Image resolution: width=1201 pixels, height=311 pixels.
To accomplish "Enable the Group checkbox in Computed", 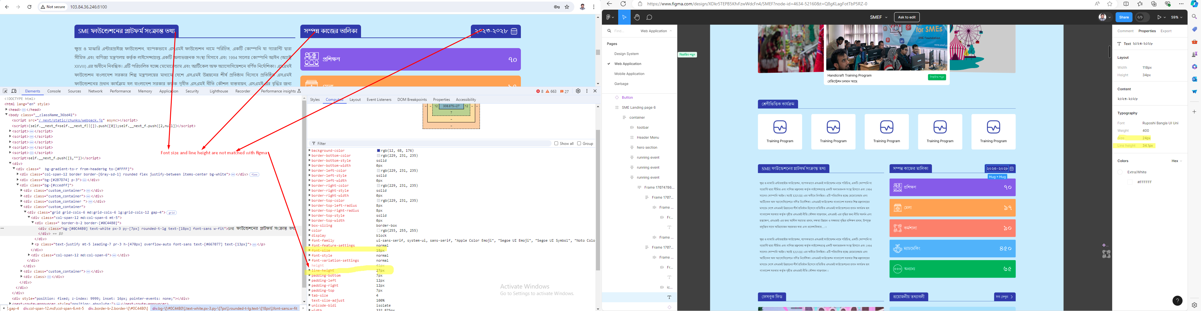I will point(579,143).
